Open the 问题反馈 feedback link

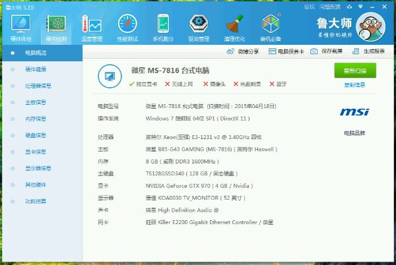pos(330,7)
